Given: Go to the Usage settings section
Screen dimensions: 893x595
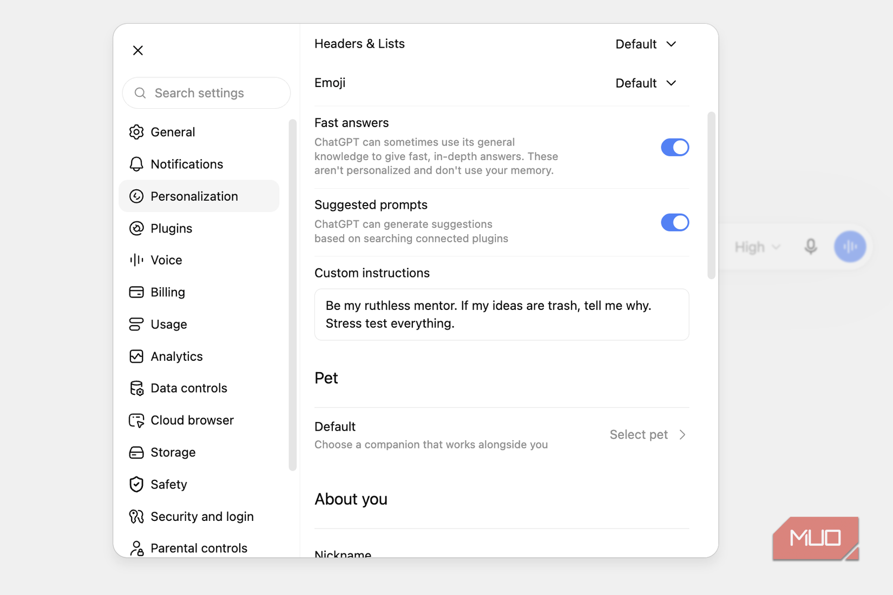Looking at the screenshot, I should [199, 324].
